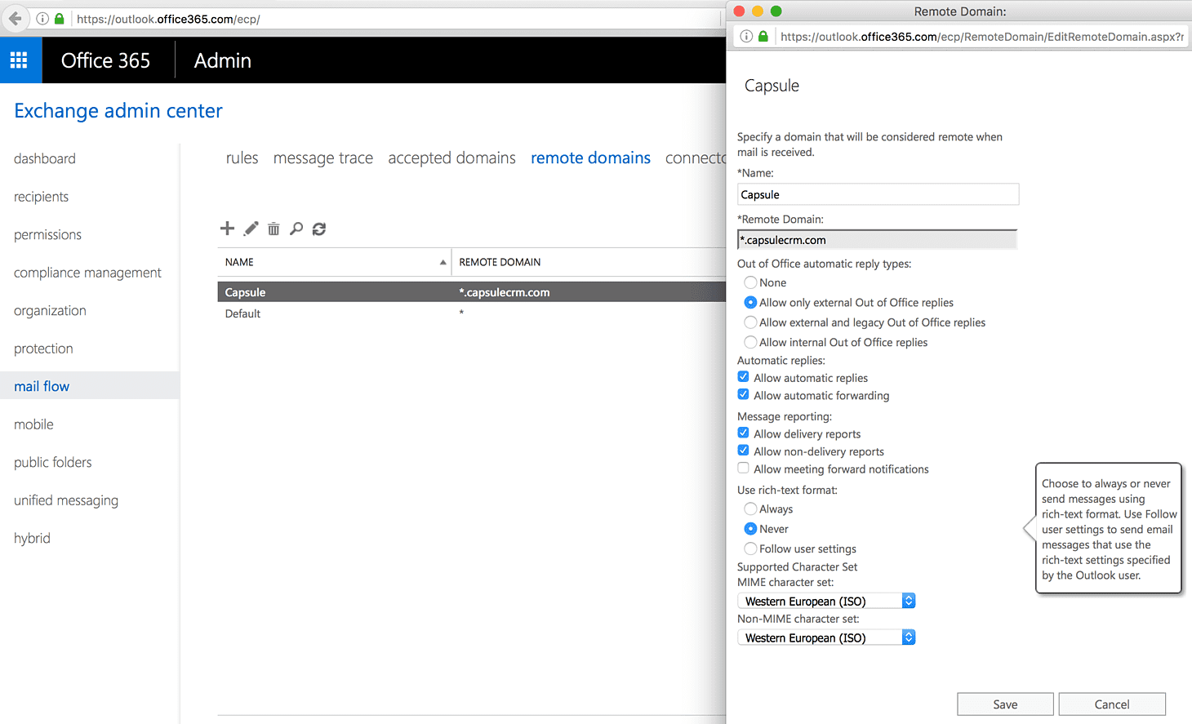
Task: Select Never for rich-text format
Action: click(x=750, y=529)
